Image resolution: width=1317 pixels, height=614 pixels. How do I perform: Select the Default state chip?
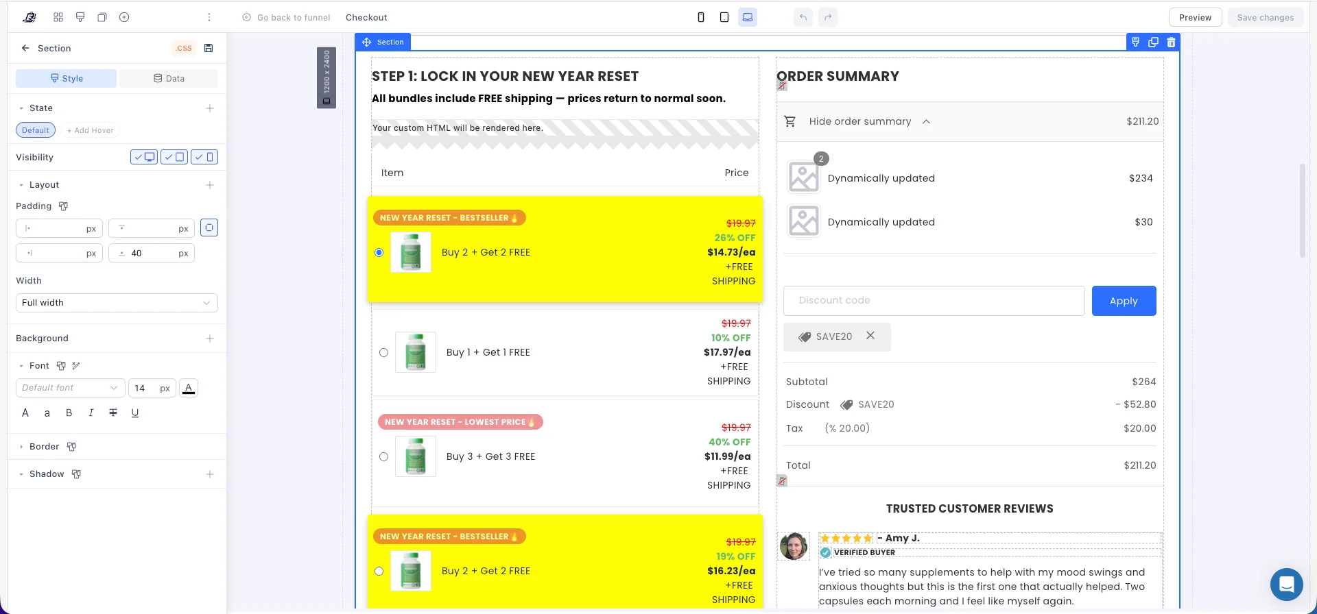coord(36,130)
